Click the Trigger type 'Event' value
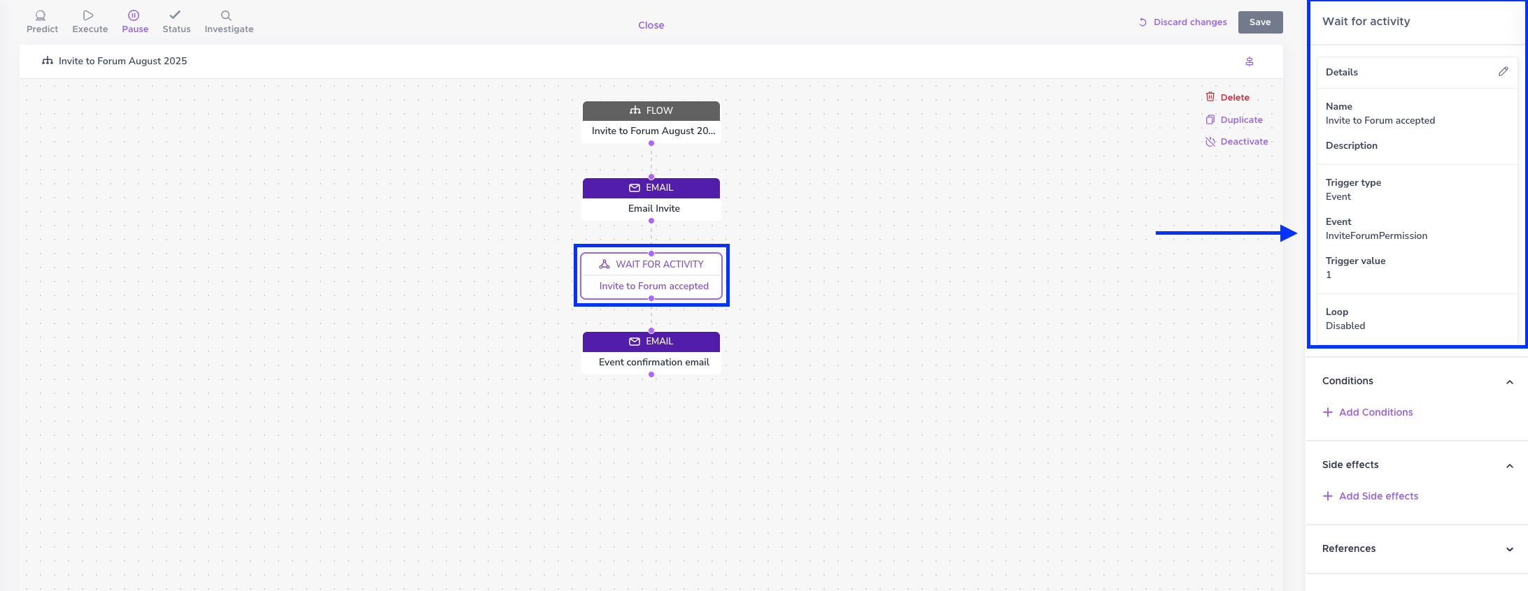Screen dimensions: 1528x591 [1338, 196]
